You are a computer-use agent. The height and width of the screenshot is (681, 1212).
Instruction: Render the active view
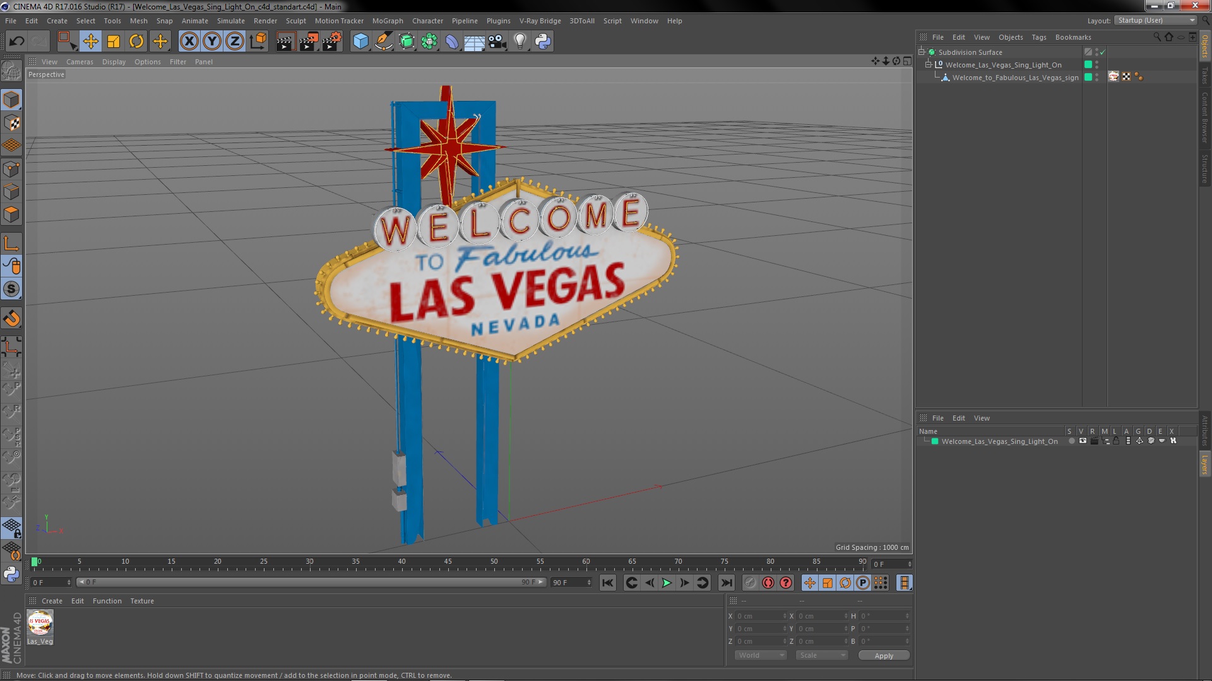click(285, 42)
